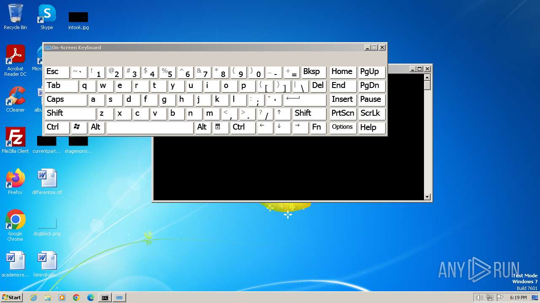Toggle the ScrLk key

pos(371,114)
